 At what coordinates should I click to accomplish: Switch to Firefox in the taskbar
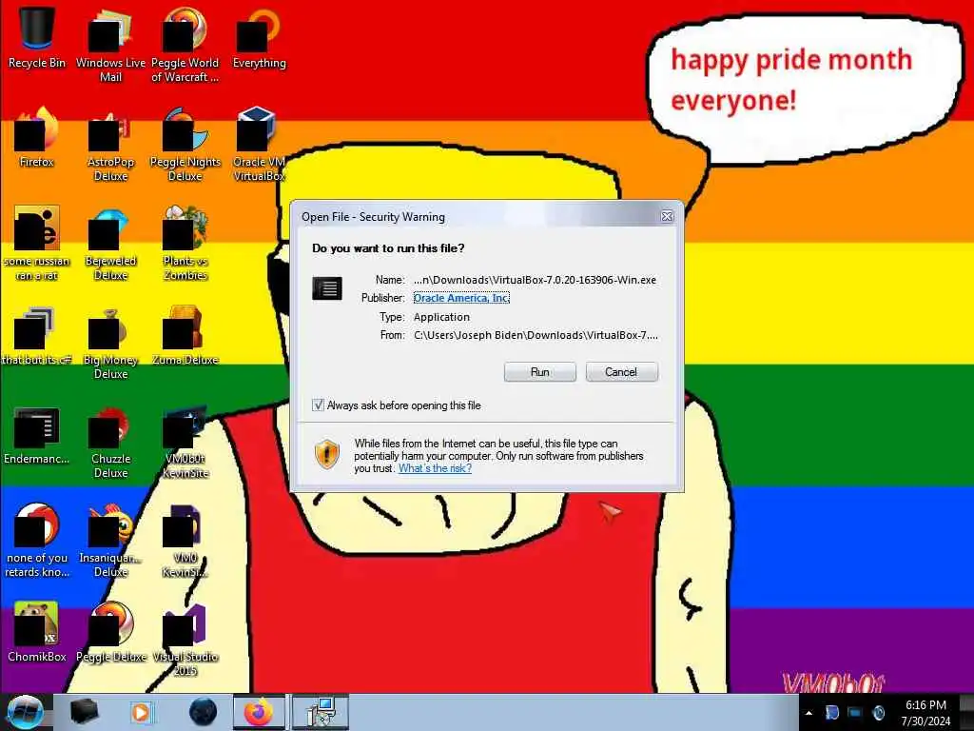coord(259,712)
